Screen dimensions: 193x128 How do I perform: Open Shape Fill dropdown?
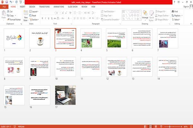coord(161,12)
